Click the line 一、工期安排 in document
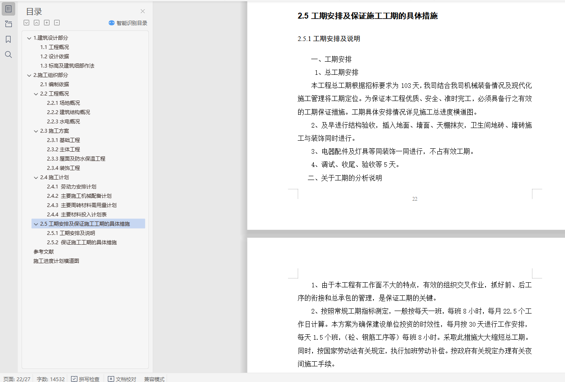The image size is (565, 382). point(331,60)
